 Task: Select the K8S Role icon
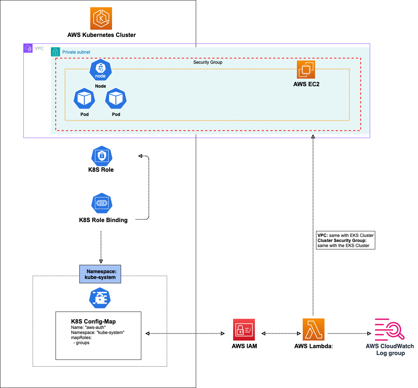pyautogui.click(x=102, y=157)
